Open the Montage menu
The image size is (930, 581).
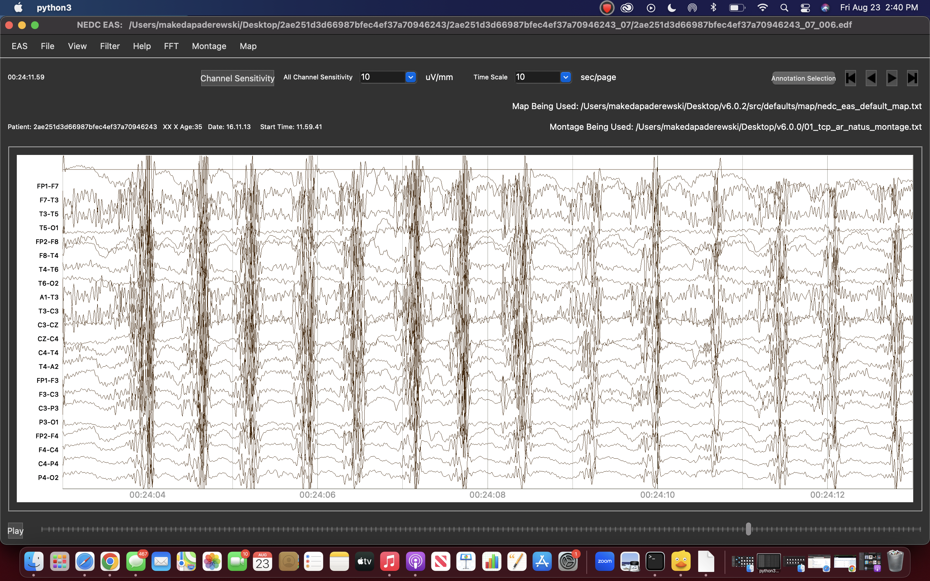209,46
